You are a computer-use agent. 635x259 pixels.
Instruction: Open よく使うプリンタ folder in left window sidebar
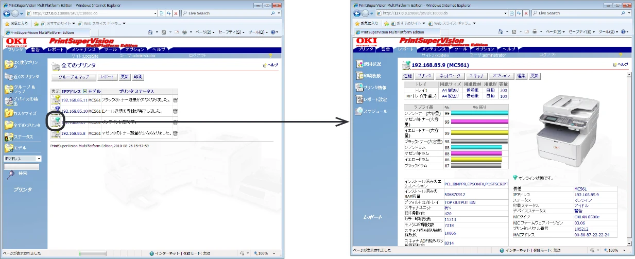pos(21,64)
